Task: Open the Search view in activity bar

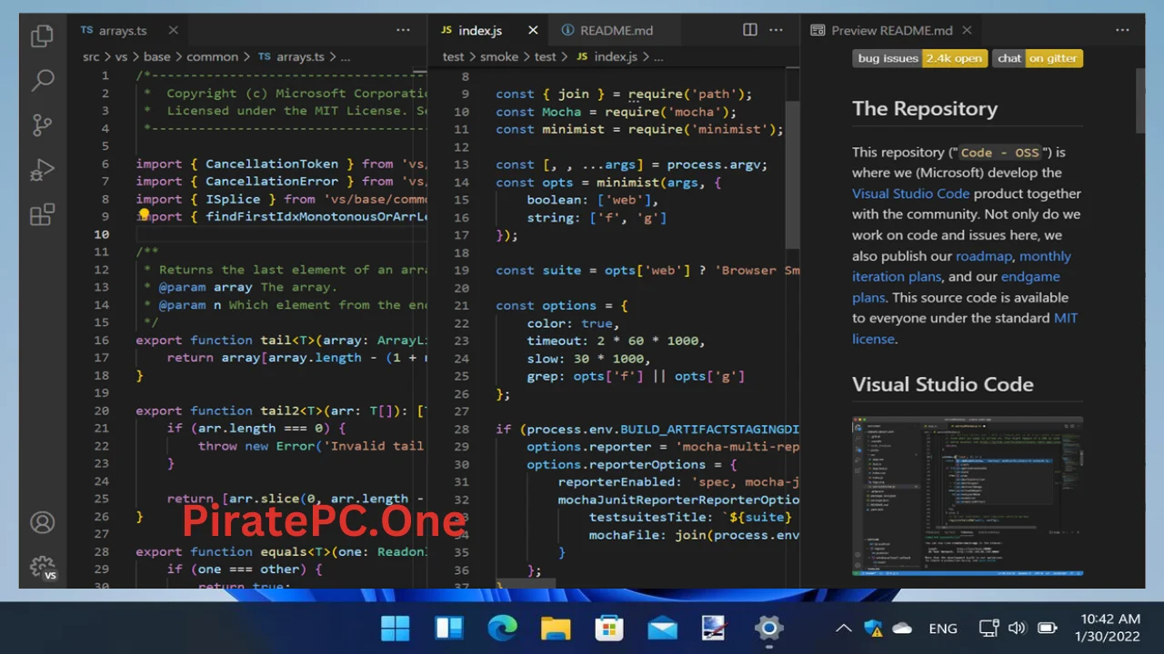Action: click(x=42, y=80)
